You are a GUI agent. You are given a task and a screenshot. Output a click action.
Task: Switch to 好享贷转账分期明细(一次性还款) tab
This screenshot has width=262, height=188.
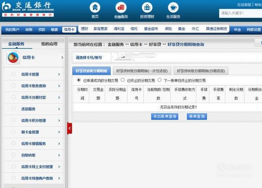click(142, 71)
